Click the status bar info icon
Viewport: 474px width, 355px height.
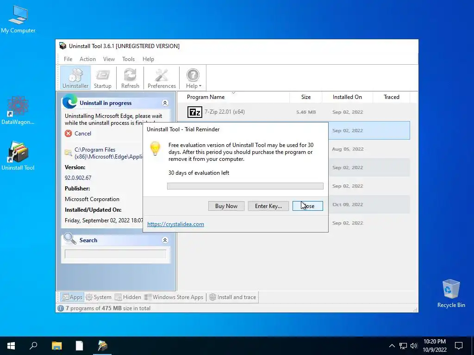[x=61, y=308]
